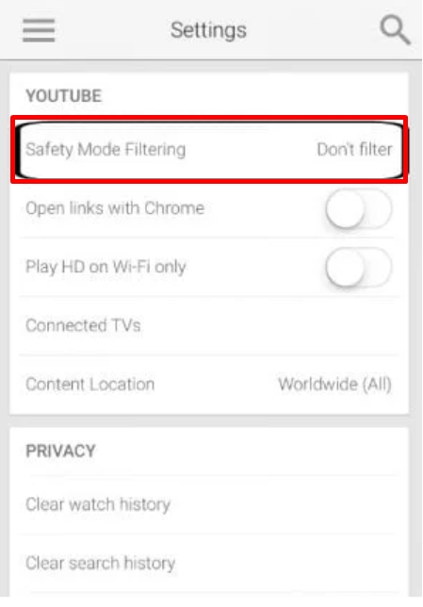The image size is (423, 607).
Task: Select the red-outlined highlighted settings row
Action: pyautogui.click(x=209, y=150)
